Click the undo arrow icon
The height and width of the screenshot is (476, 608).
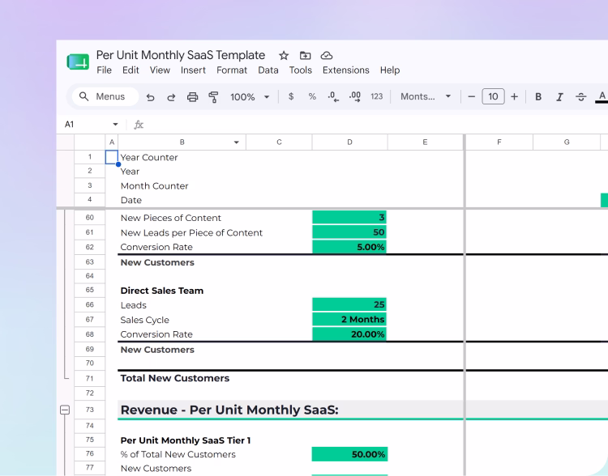[x=151, y=97]
